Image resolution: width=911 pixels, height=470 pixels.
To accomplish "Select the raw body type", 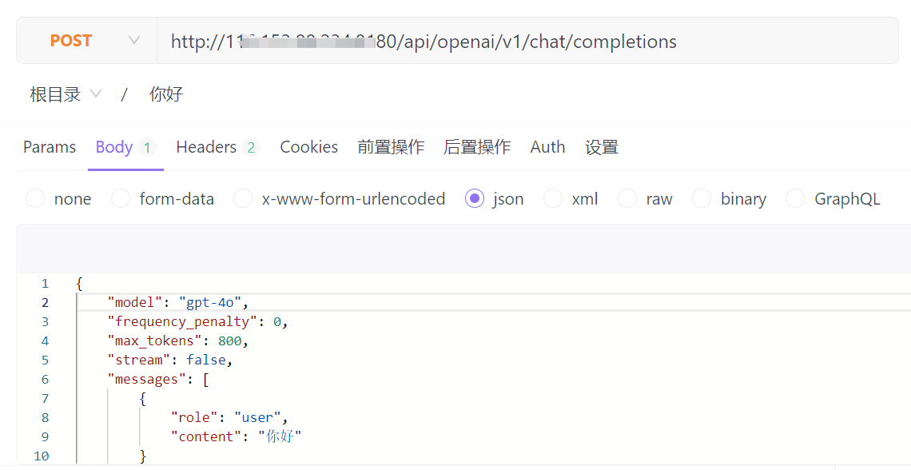I will click(x=627, y=199).
